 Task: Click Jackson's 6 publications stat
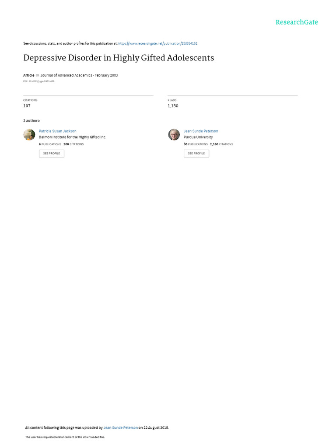pos(50,144)
